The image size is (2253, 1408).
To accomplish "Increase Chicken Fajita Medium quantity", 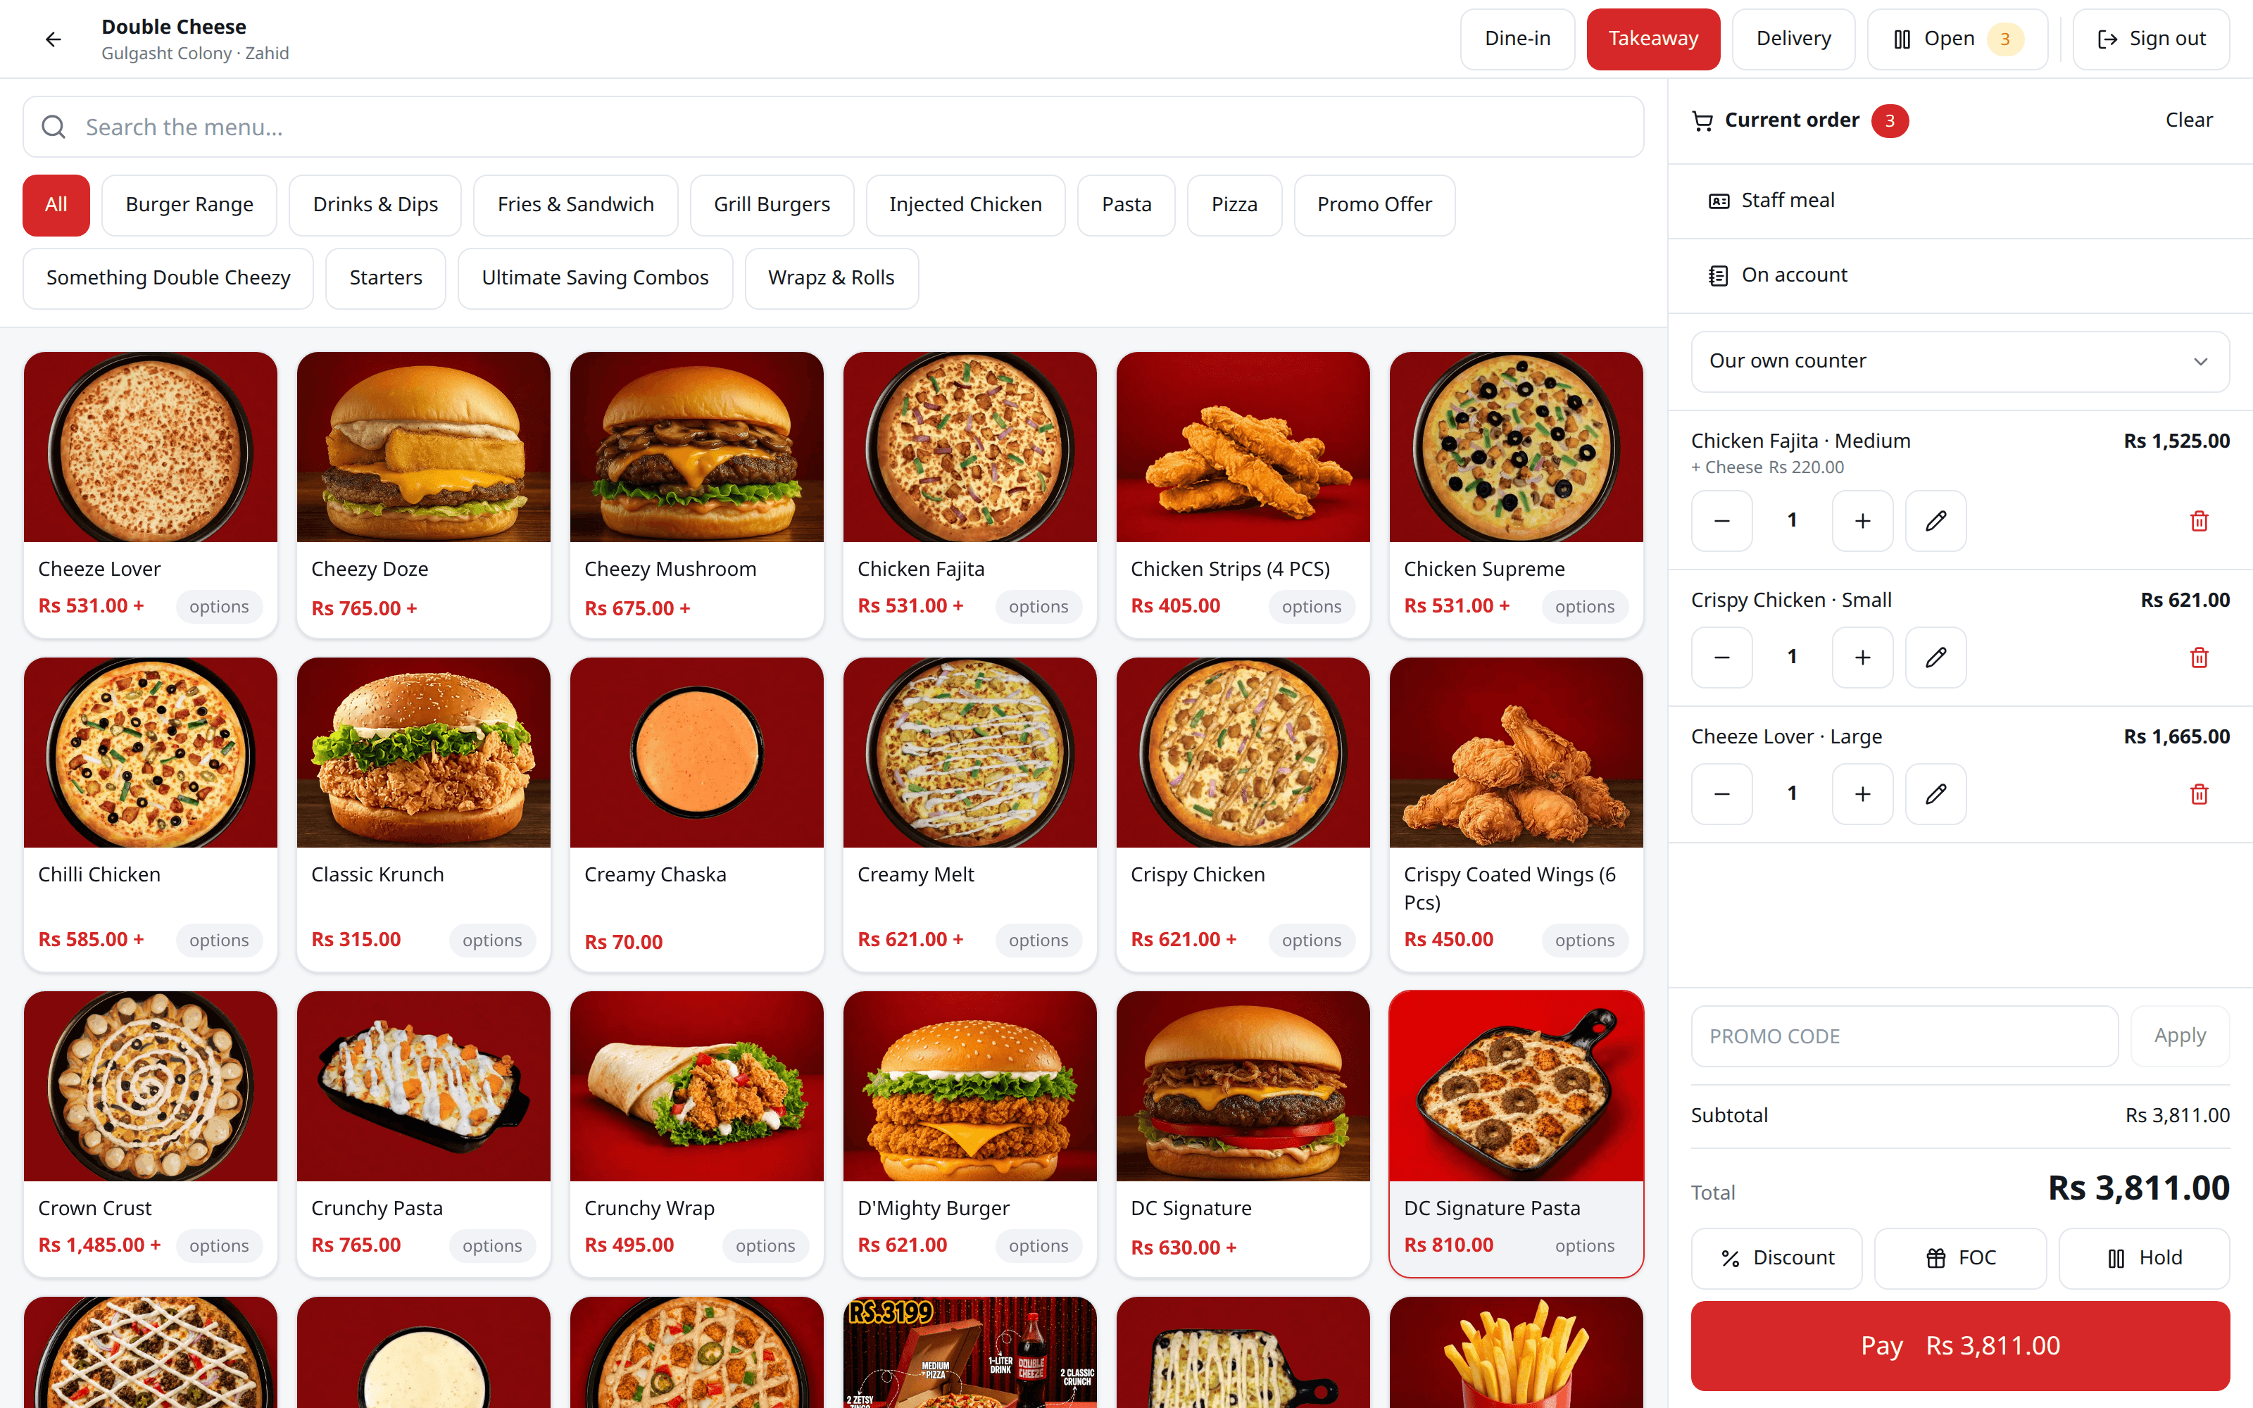I will point(1862,520).
